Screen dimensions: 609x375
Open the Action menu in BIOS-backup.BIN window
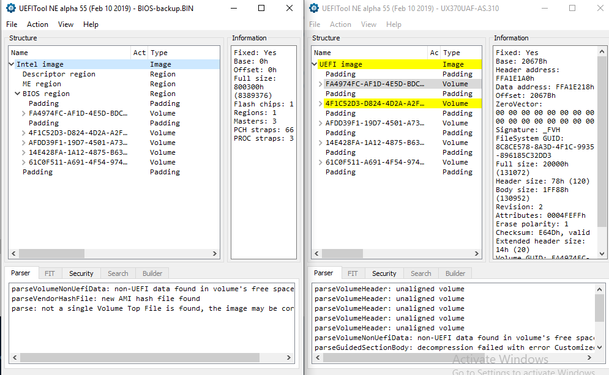tap(38, 24)
